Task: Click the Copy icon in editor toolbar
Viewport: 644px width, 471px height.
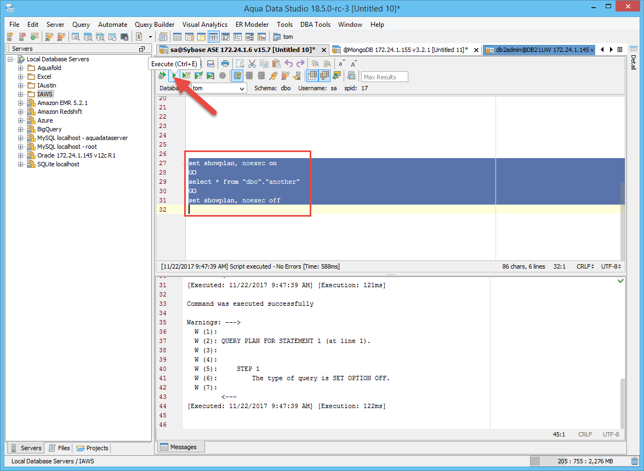Action: (264, 63)
